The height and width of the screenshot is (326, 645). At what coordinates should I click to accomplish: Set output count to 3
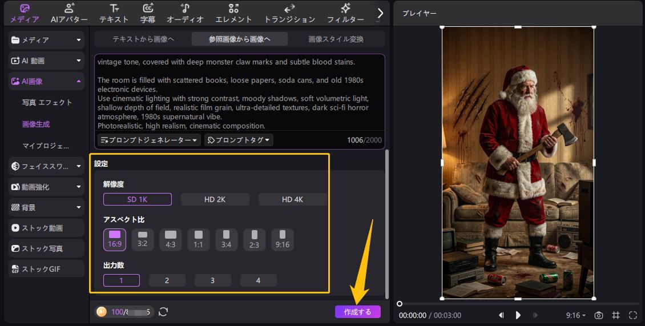213,280
